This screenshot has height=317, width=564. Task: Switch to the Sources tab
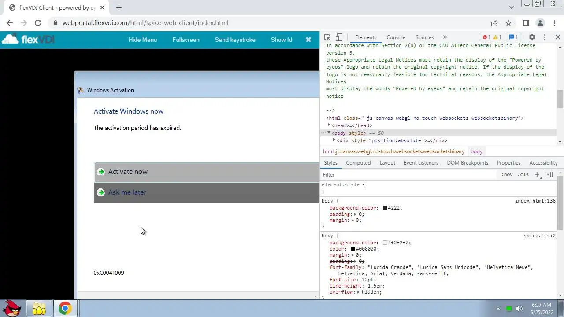425,37
